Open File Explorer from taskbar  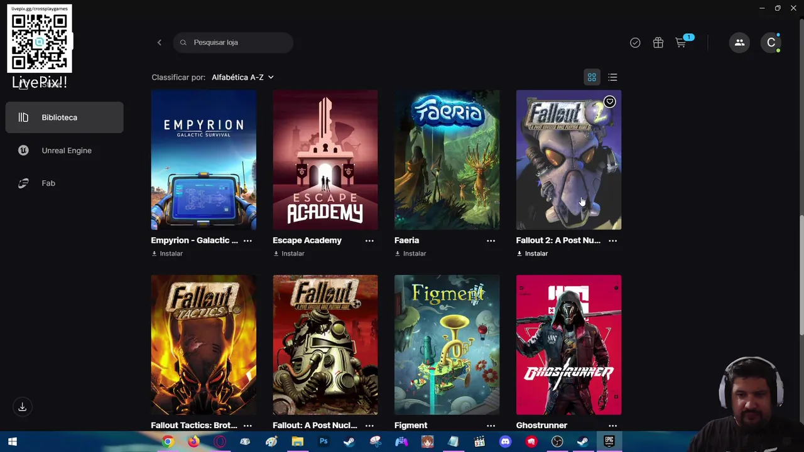coord(297,442)
